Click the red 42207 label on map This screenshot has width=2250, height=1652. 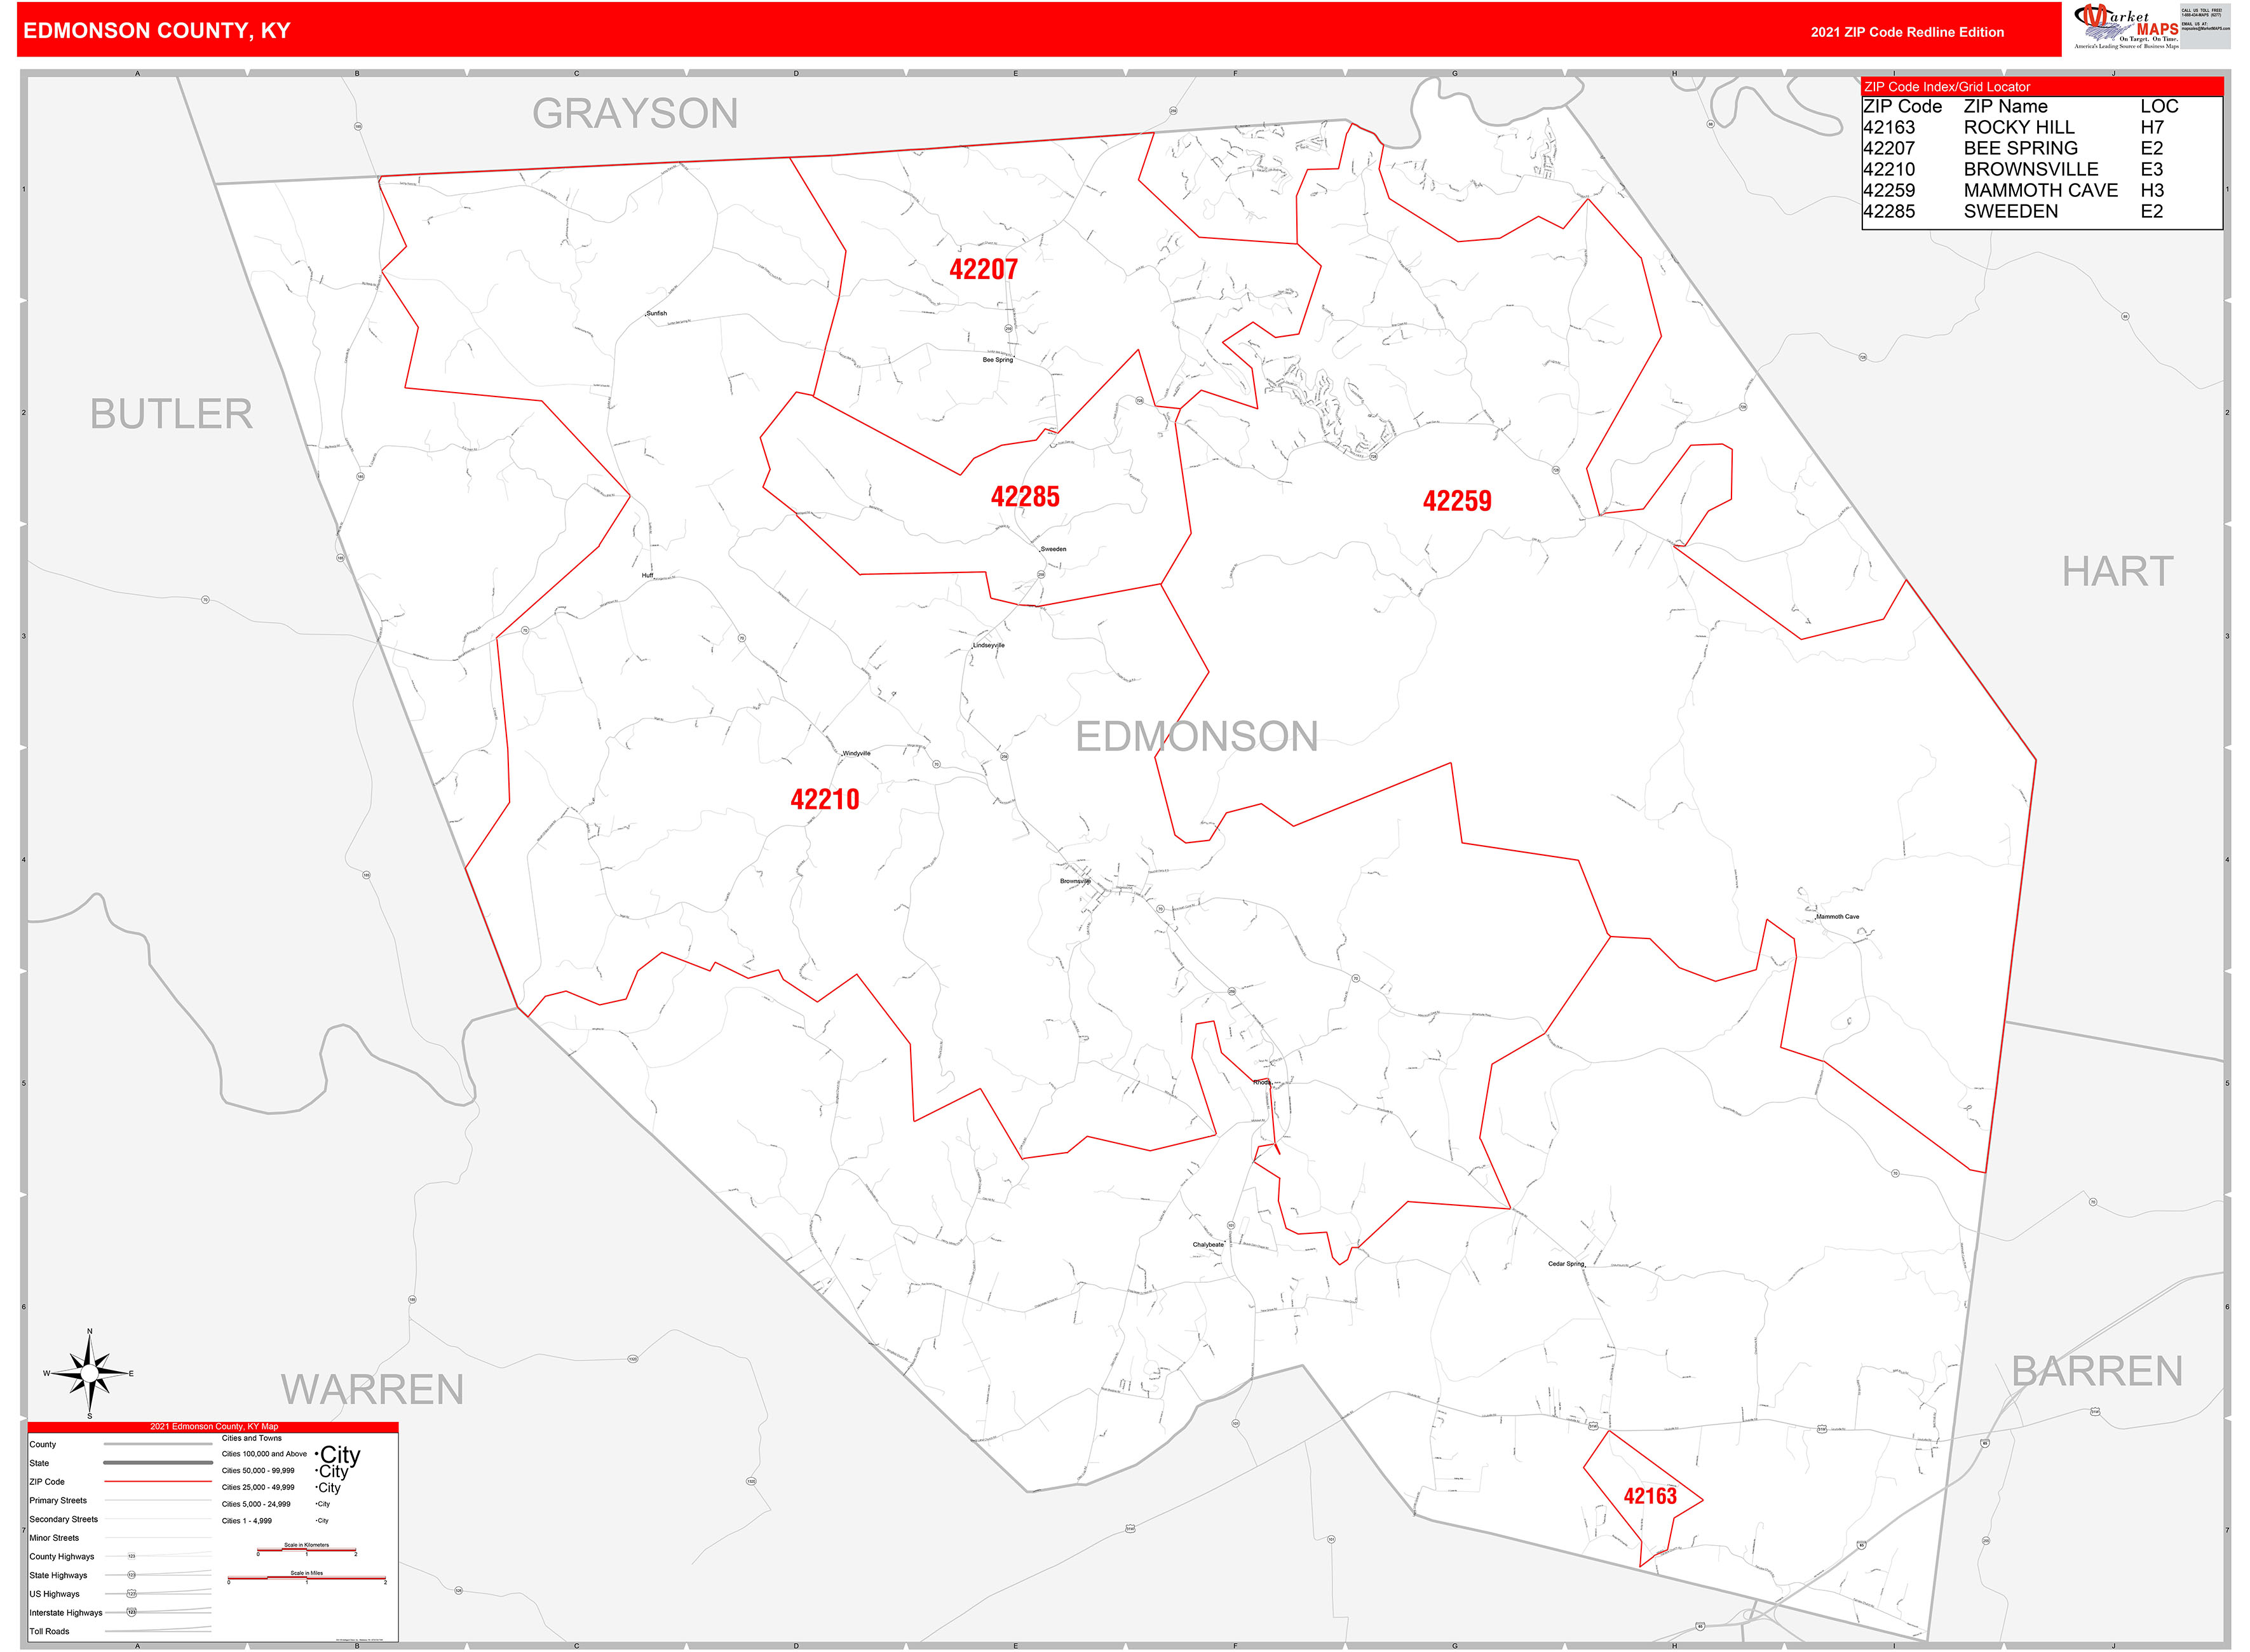point(983,269)
